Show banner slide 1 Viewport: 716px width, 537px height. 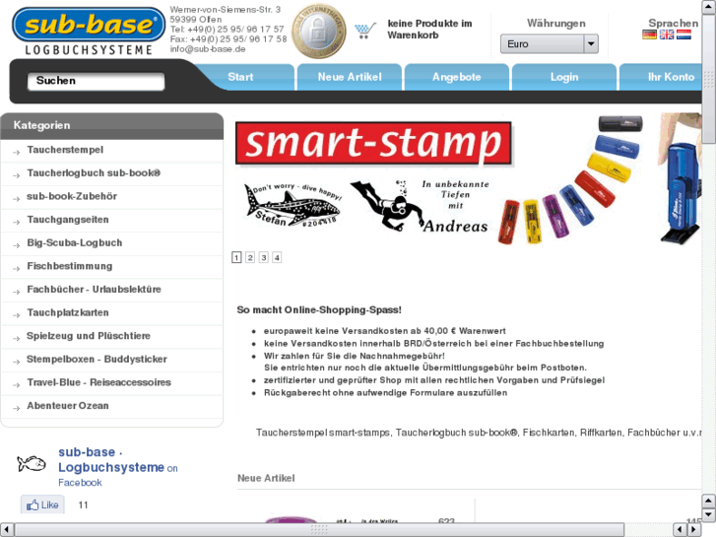tap(236, 258)
